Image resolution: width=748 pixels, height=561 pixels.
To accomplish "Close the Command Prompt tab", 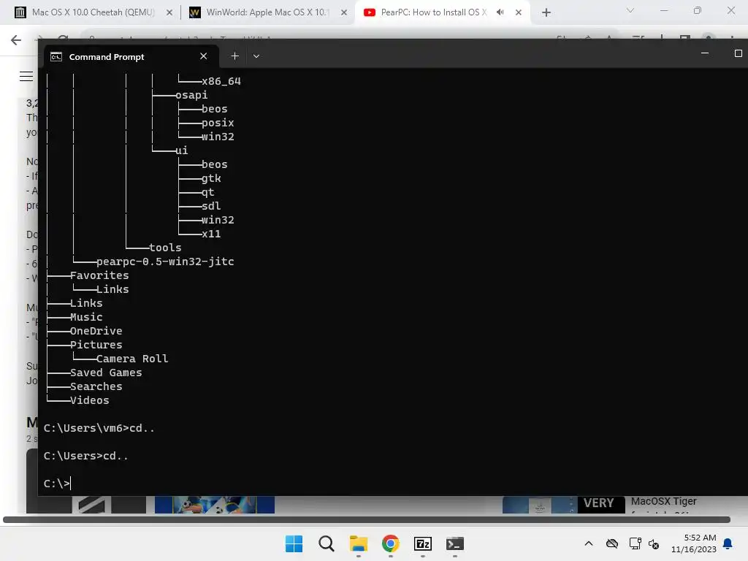I will (204, 56).
